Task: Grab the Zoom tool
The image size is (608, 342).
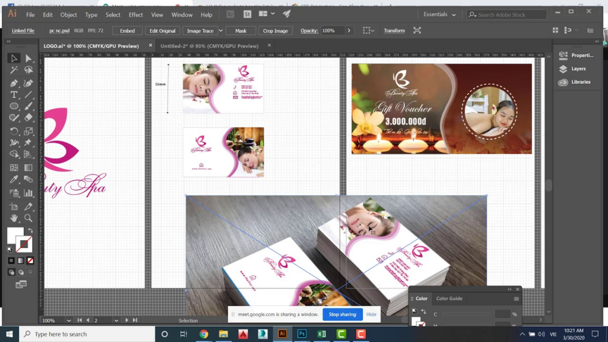Action: tap(28, 218)
